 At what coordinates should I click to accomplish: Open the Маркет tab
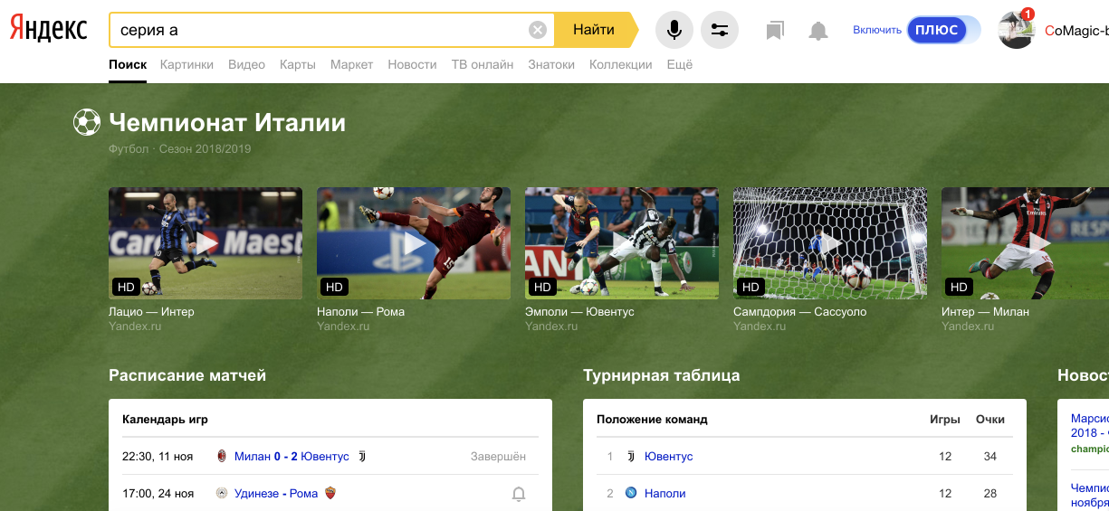(x=351, y=64)
